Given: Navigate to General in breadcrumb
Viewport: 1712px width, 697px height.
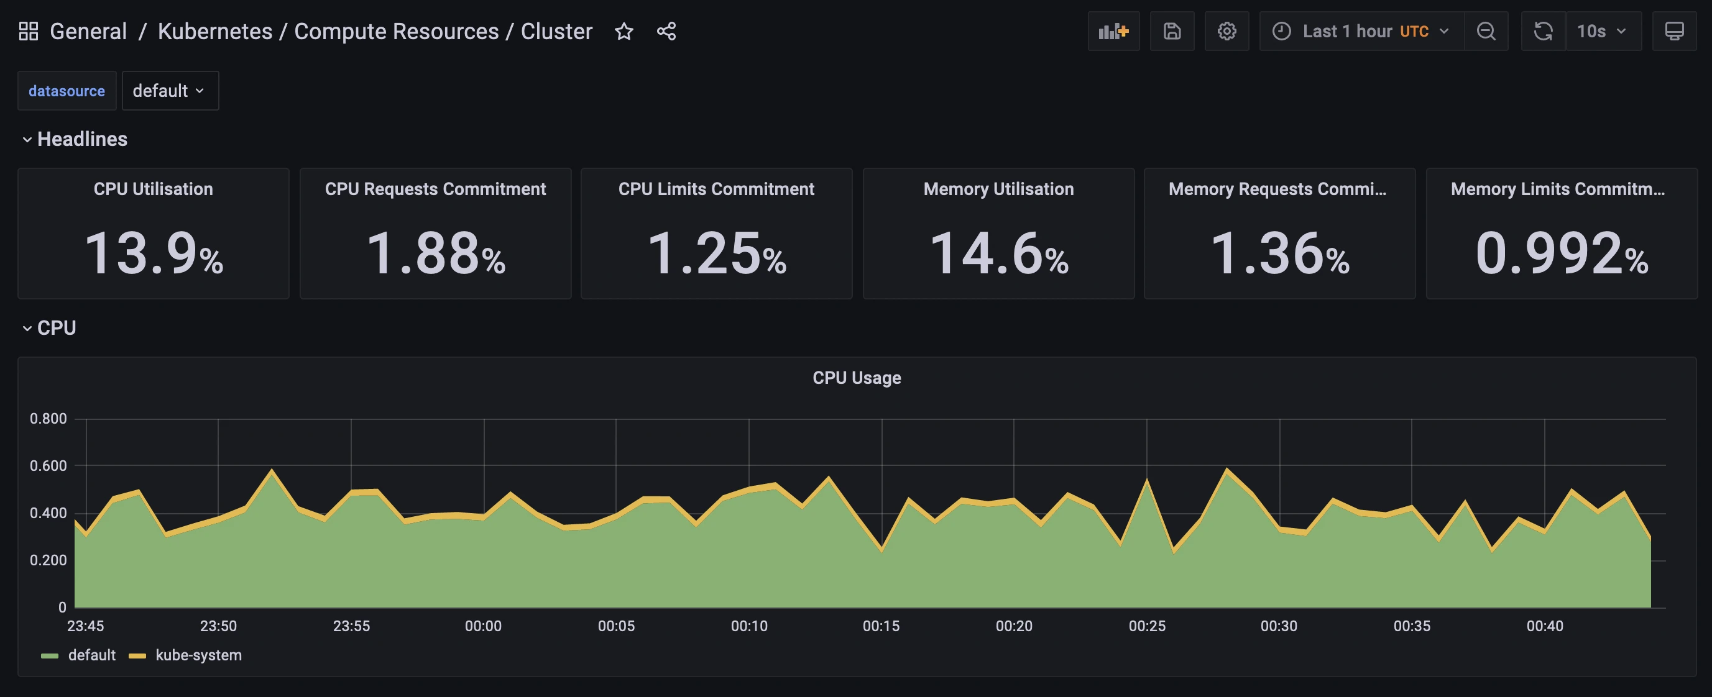Looking at the screenshot, I should (x=89, y=30).
